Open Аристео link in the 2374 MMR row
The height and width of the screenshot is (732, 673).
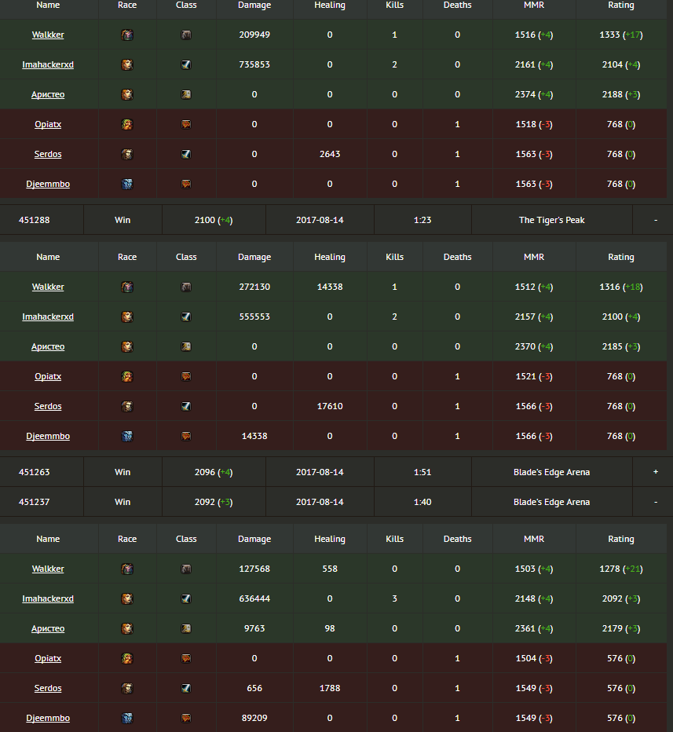[x=48, y=95]
